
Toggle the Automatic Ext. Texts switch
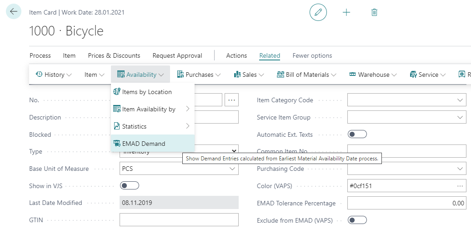point(357,134)
